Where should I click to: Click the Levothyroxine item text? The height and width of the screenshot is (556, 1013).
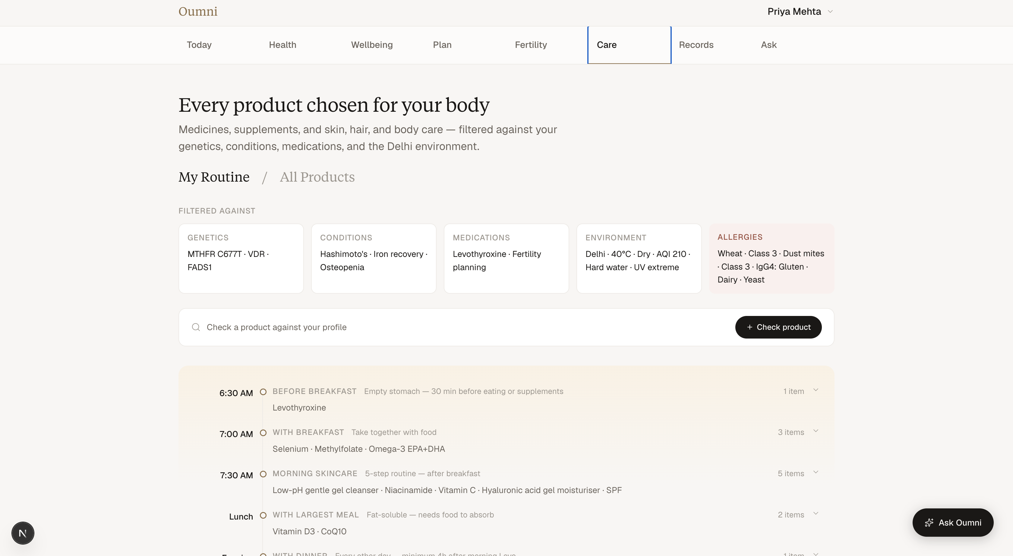coord(299,408)
